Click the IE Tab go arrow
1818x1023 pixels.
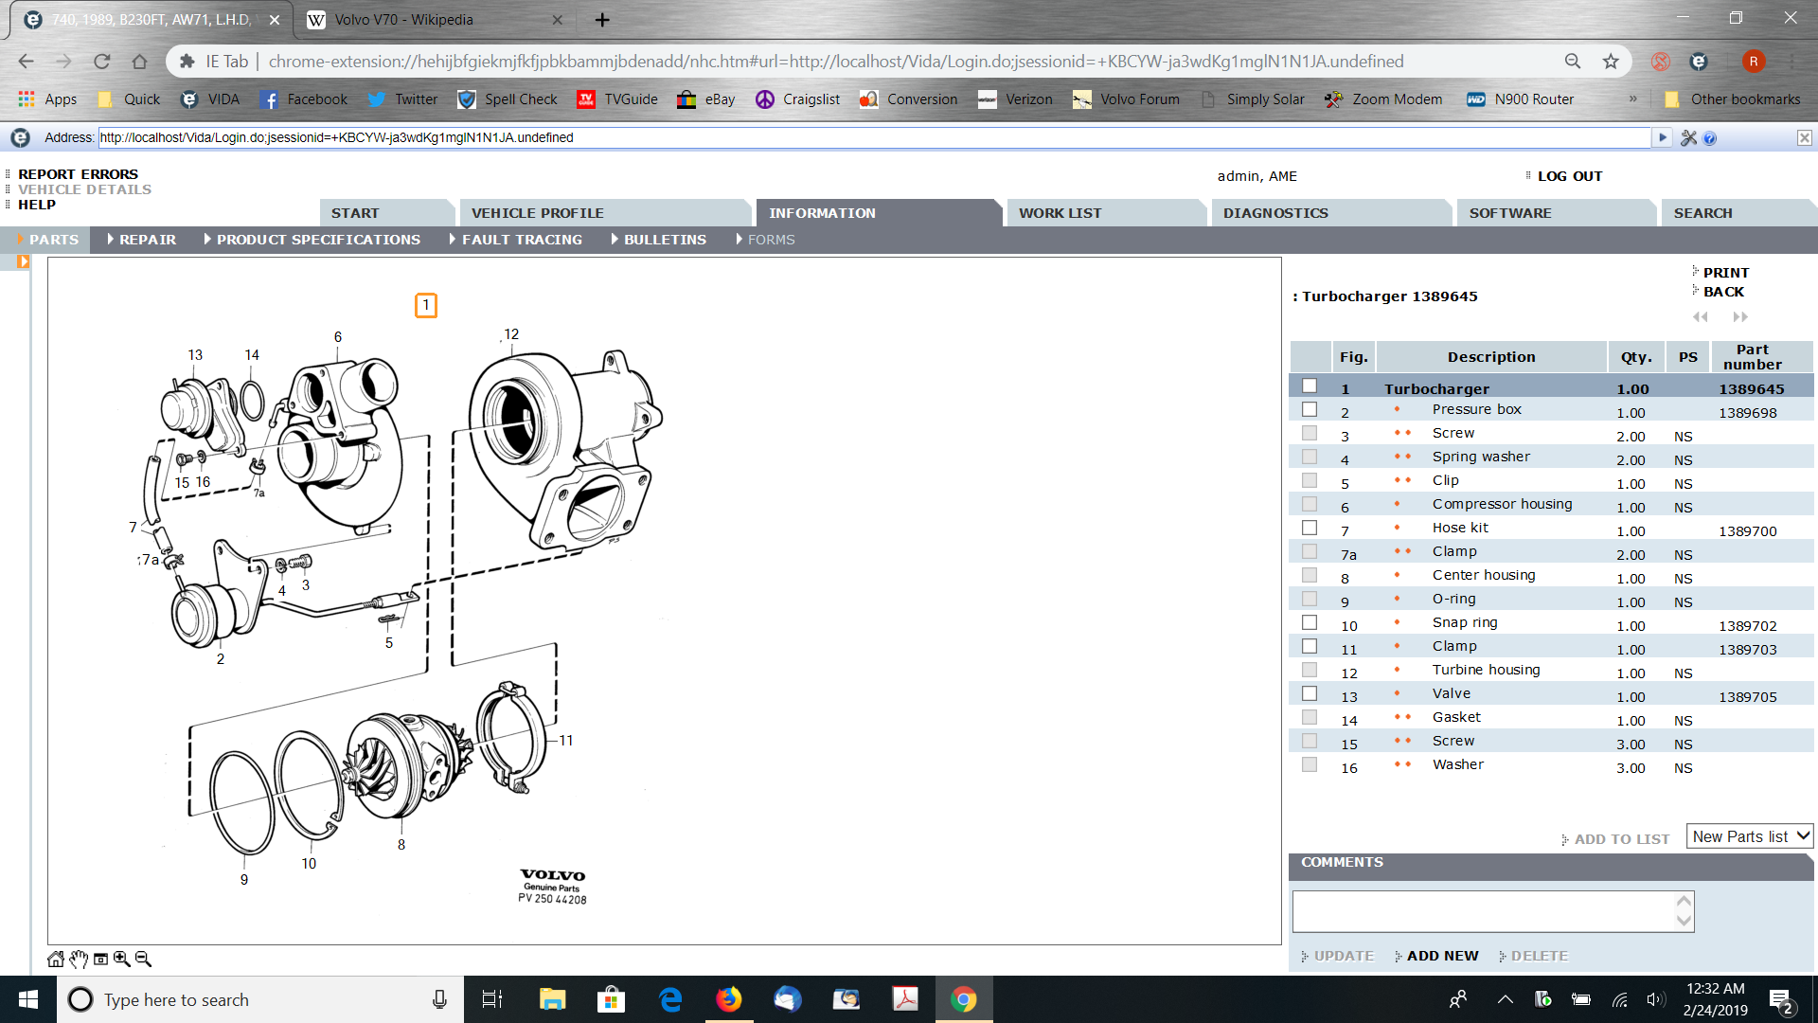(1662, 137)
